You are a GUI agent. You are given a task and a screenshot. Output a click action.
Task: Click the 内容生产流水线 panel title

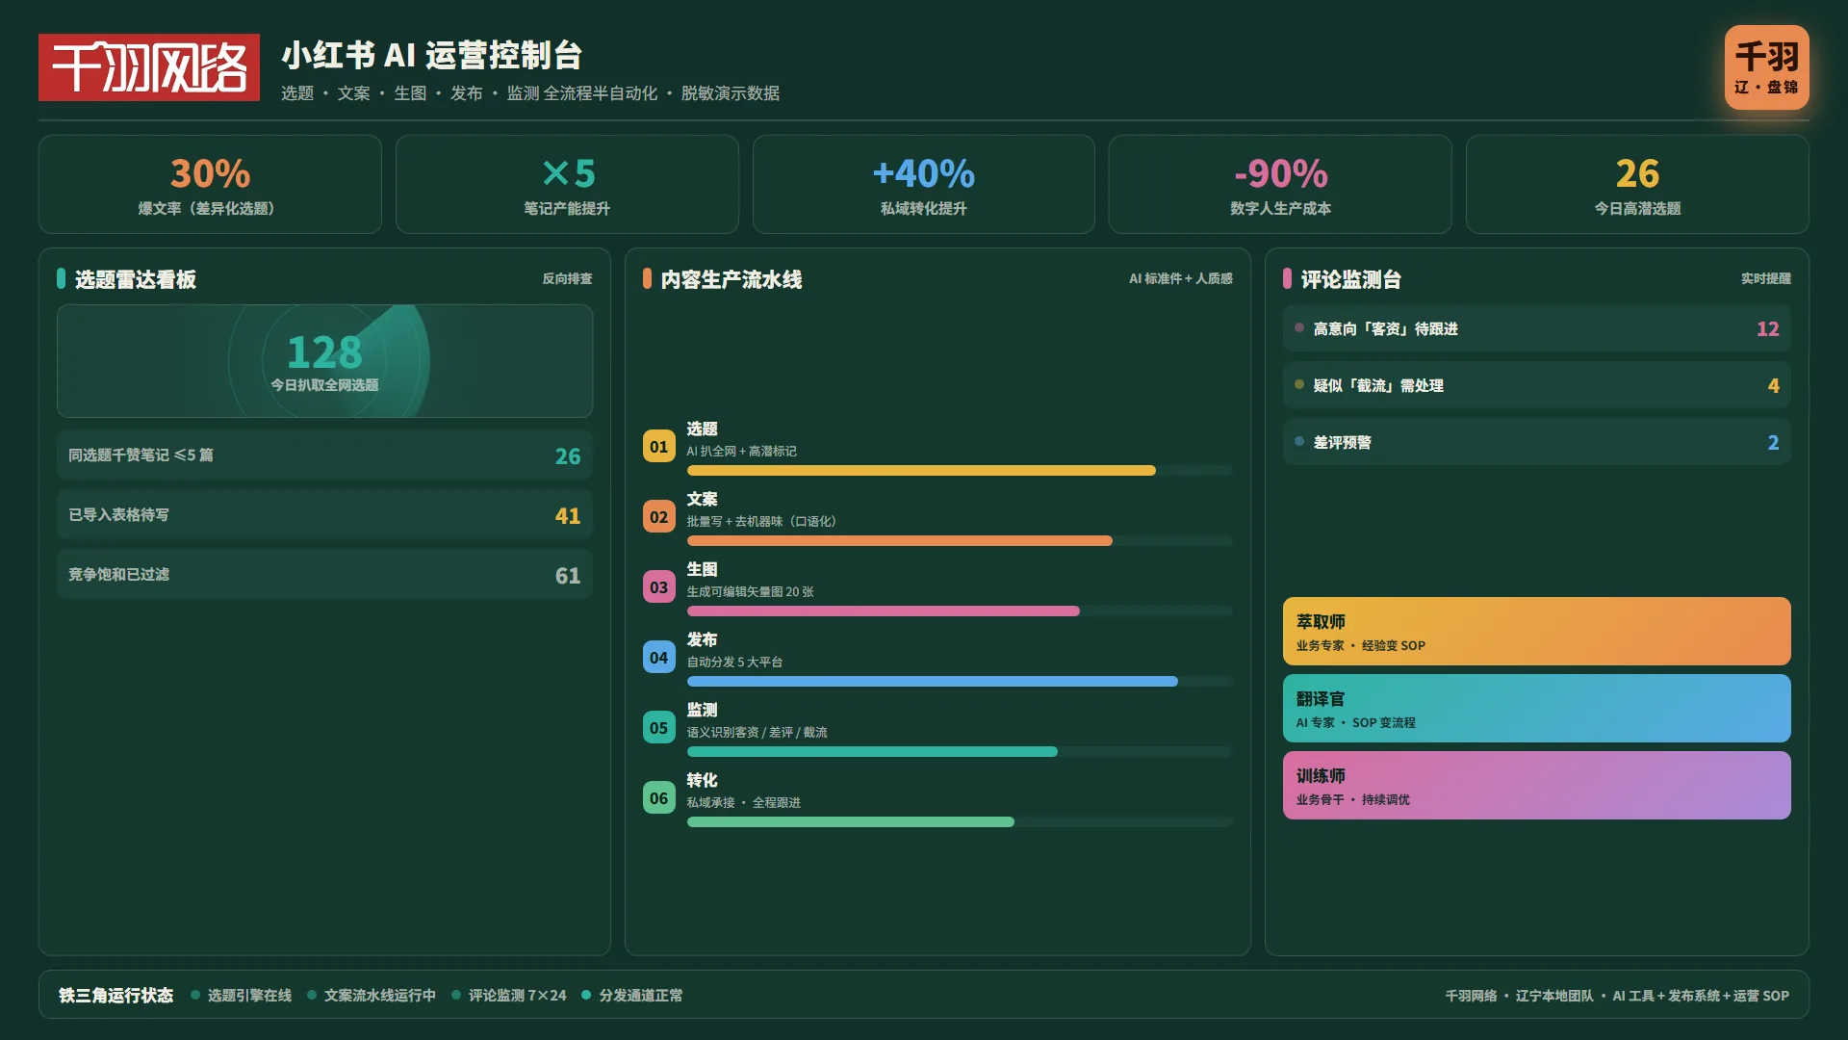pyautogui.click(x=731, y=279)
